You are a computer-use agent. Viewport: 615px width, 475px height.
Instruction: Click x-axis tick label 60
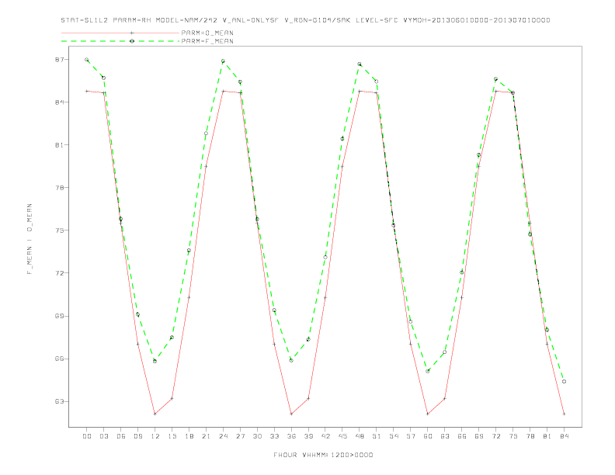428,436
